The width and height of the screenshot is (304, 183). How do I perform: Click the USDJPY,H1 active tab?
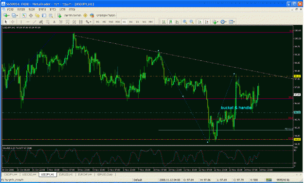click(48, 175)
